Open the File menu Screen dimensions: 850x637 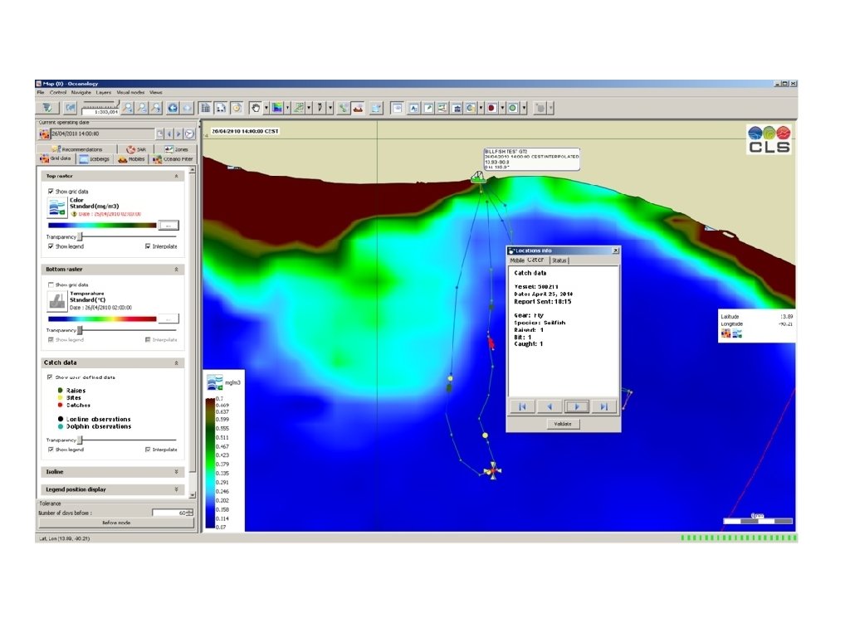pos(41,93)
